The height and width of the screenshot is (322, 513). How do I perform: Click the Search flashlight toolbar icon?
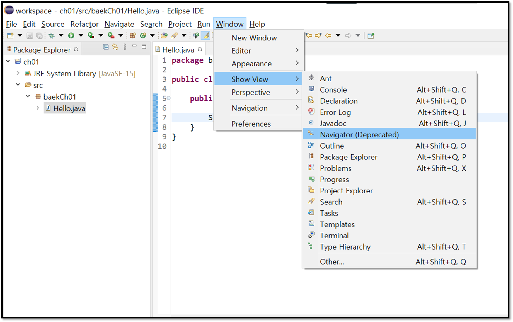point(174,35)
